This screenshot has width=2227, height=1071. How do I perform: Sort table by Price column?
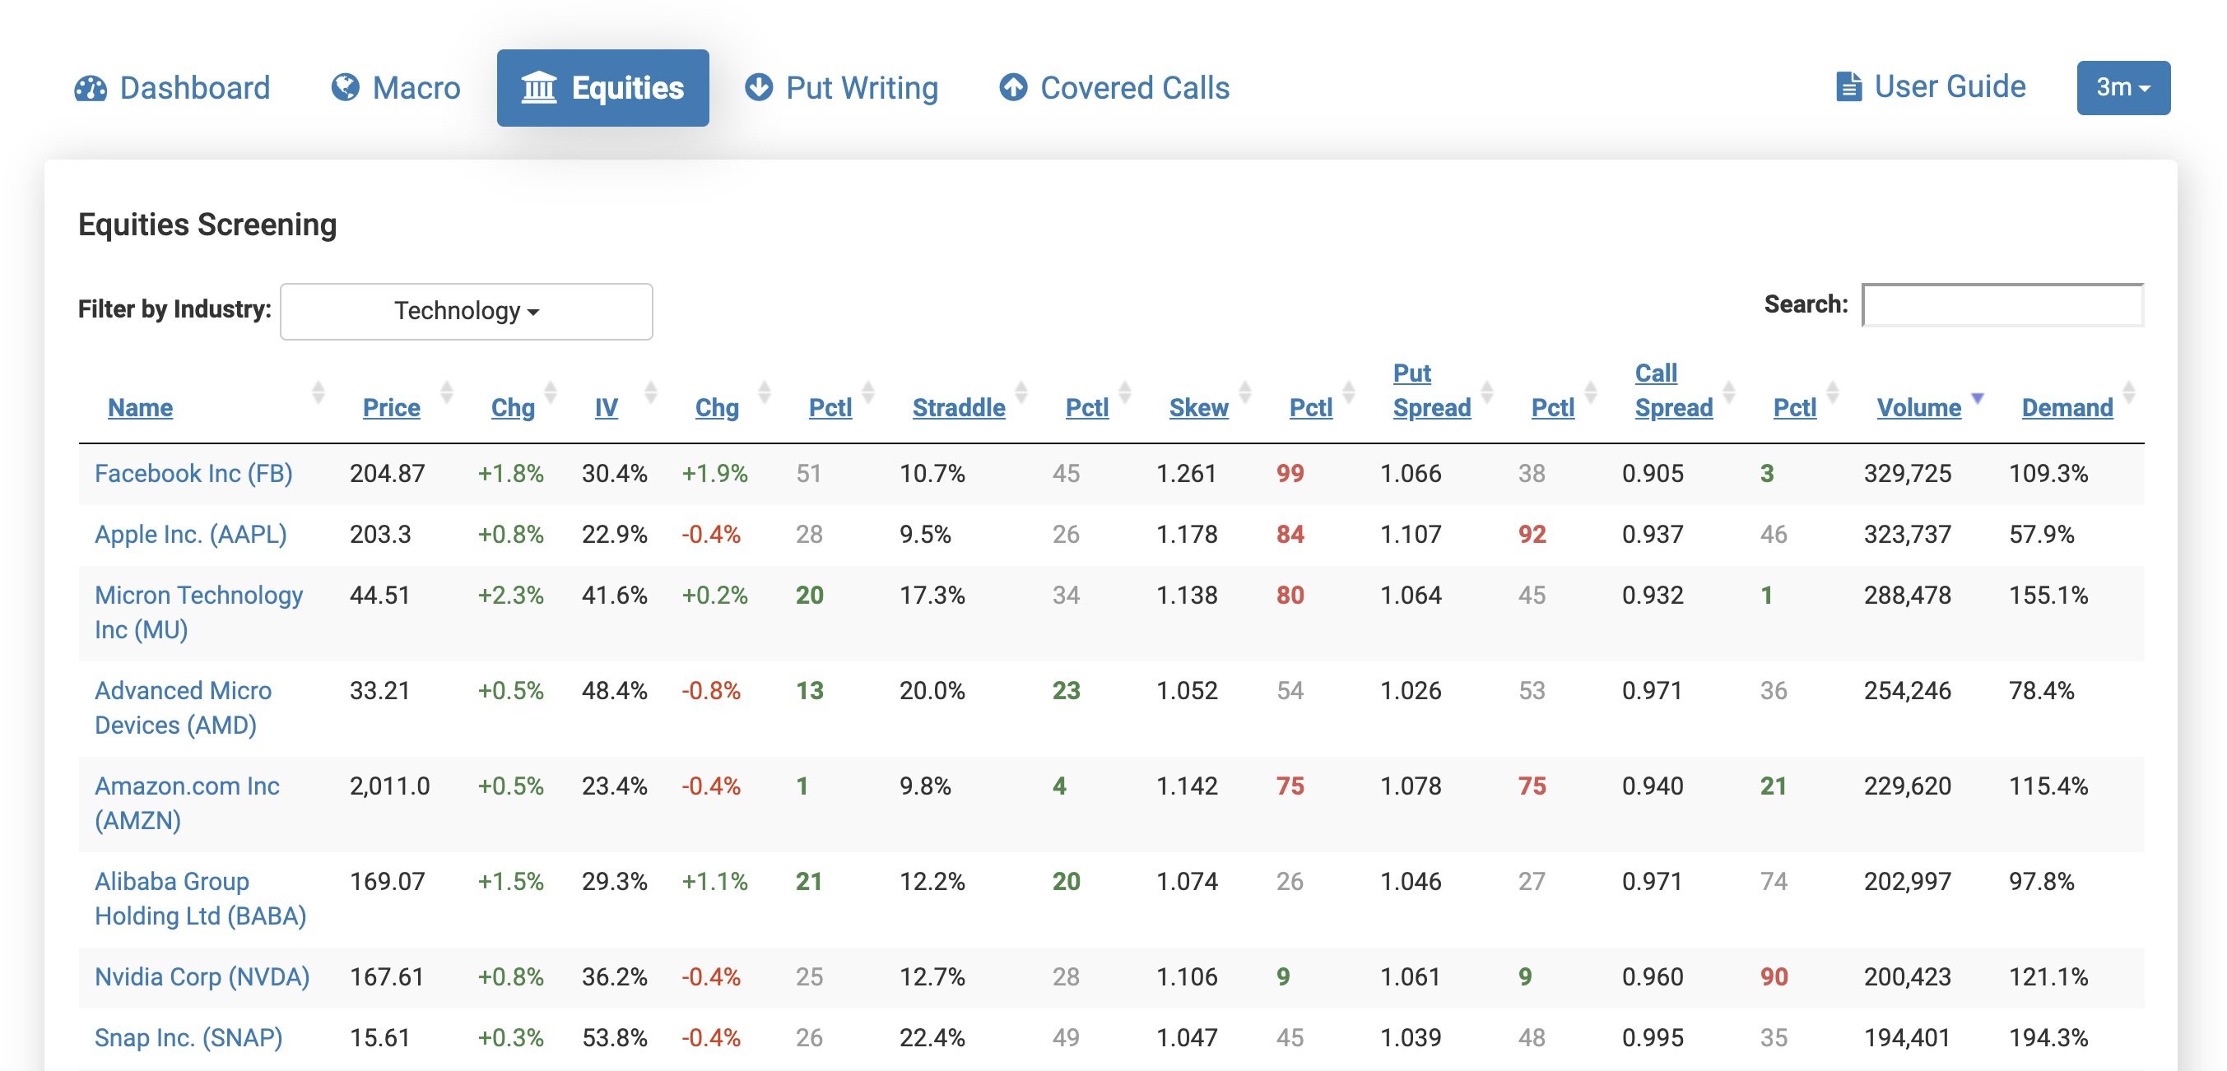tap(392, 407)
